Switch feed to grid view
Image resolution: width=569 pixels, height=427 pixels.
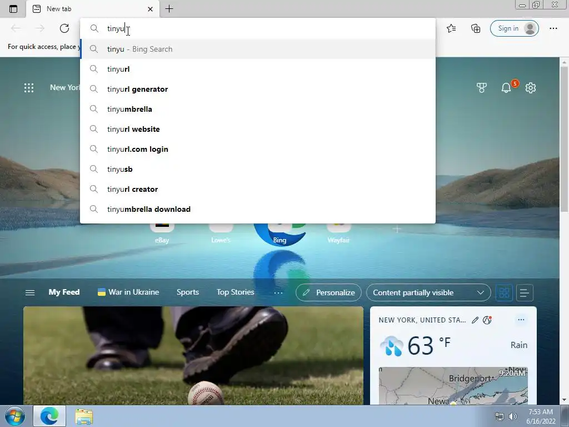click(x=504, y=292)
